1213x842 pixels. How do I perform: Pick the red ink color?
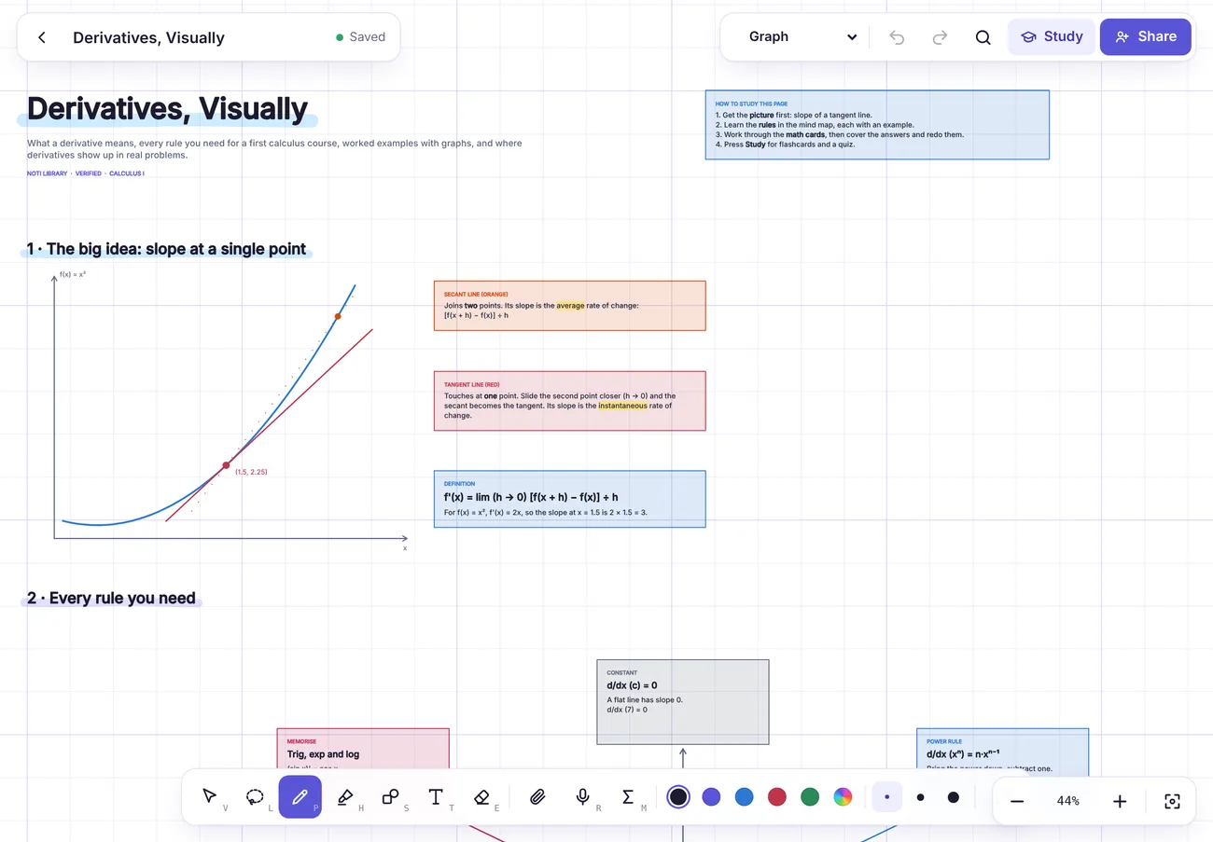[776, 796]
